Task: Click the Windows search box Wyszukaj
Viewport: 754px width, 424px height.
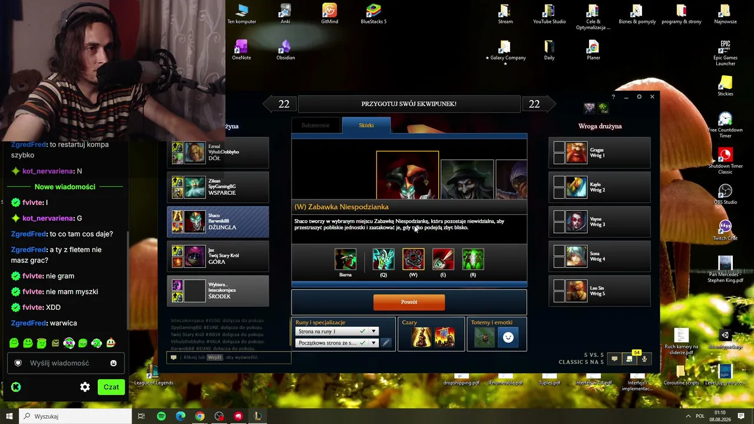Action: [x=75, y=416]
